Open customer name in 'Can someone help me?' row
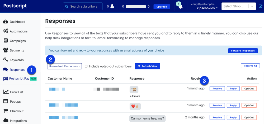Viewport: 264px width, 124px height. pyautogui.click(x=63, y=118)
